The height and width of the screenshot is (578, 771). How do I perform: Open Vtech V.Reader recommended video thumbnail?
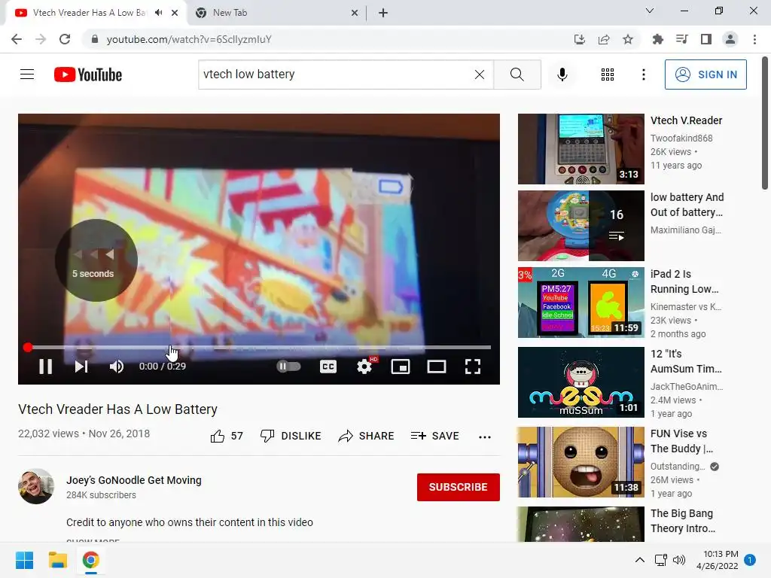[581, 149]
